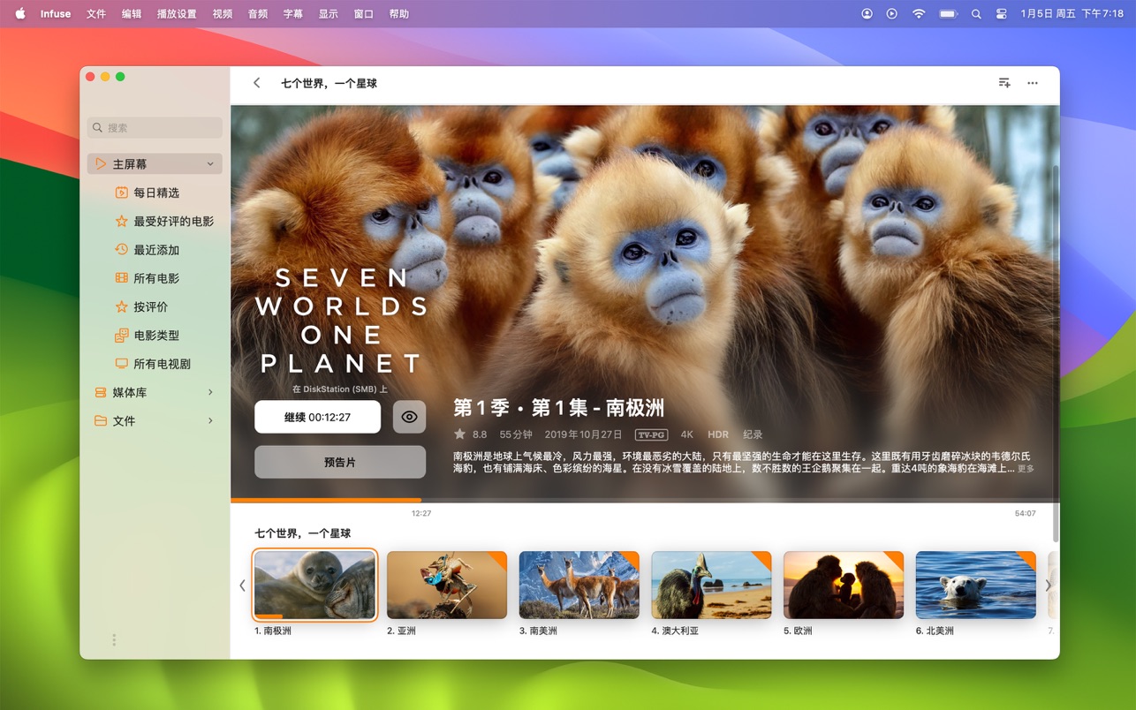This screenshot has height=710, width=1136.
Task: Collapse the 主屏幕 sidebar section
Action: 210,164
